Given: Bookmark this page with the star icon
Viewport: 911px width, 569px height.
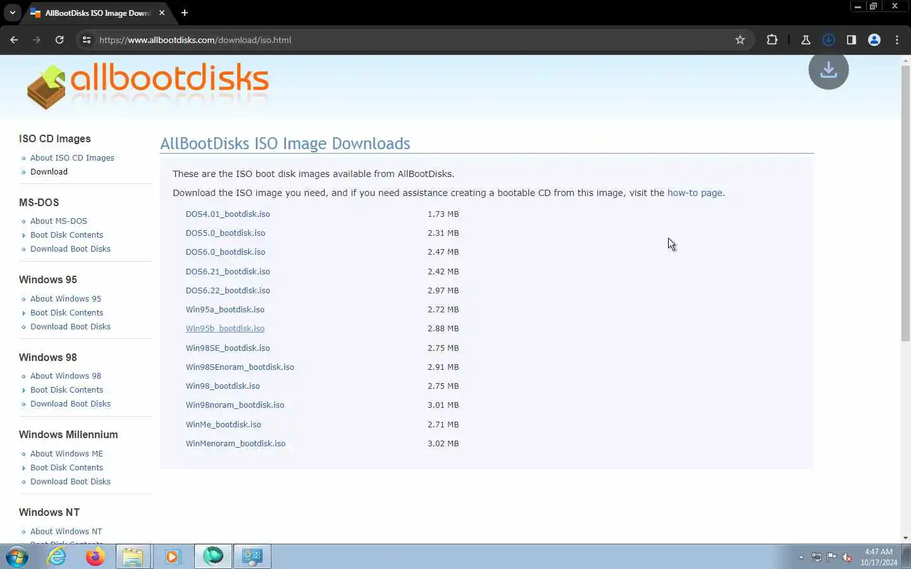Looking at the screenshot, I should pyautogui.click(x=740, y=40).
